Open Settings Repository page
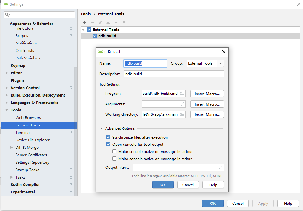The width and height of the screenshot is (303, 211). coord(33,162)
